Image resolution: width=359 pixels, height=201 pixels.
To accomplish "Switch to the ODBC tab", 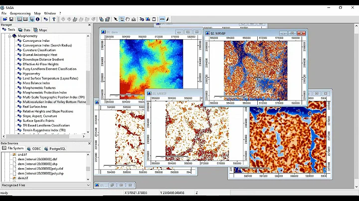I will pos(34,149).
